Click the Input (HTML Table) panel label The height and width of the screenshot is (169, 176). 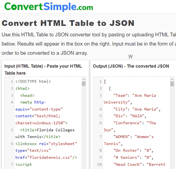(x=43, y=70)
